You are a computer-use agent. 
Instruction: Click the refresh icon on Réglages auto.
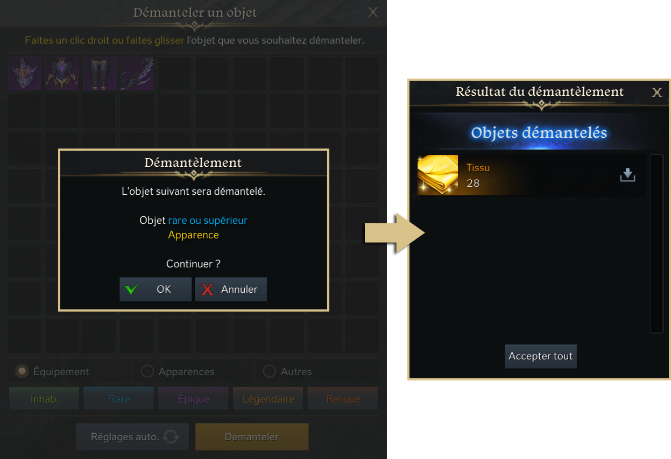[171, 437]
